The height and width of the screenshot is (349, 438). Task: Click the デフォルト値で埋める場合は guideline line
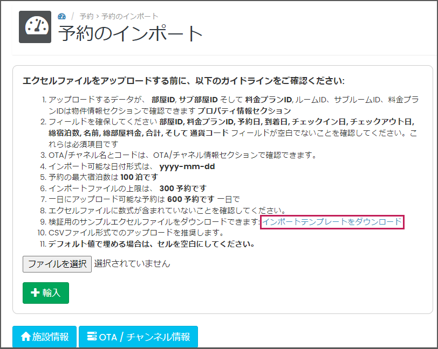coord(152,244)
